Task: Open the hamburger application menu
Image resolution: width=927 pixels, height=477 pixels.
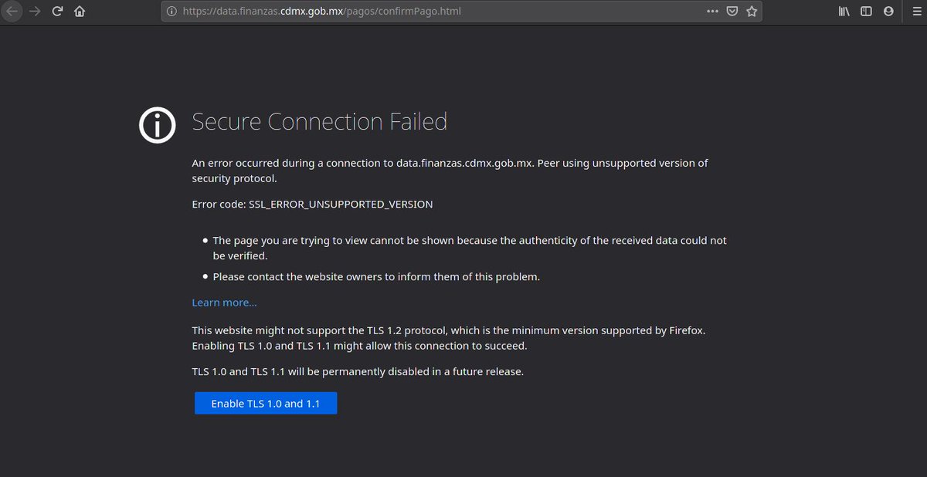Action: 916,12
